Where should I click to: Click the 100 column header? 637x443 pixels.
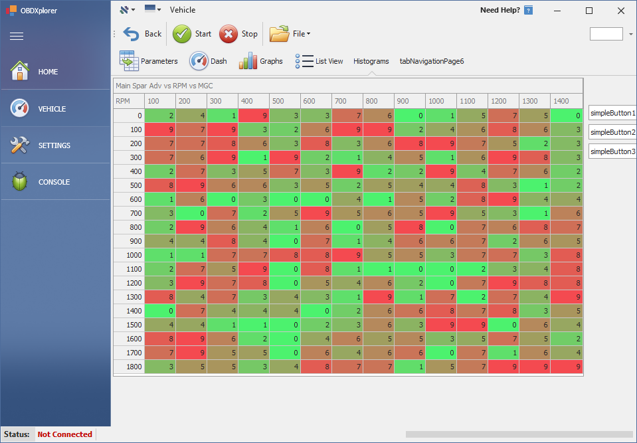(160, 101)
